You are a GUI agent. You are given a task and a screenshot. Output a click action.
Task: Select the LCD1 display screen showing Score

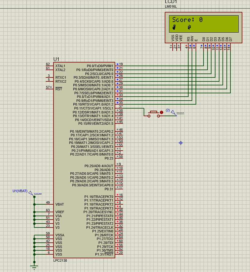[x=204, y=24]
